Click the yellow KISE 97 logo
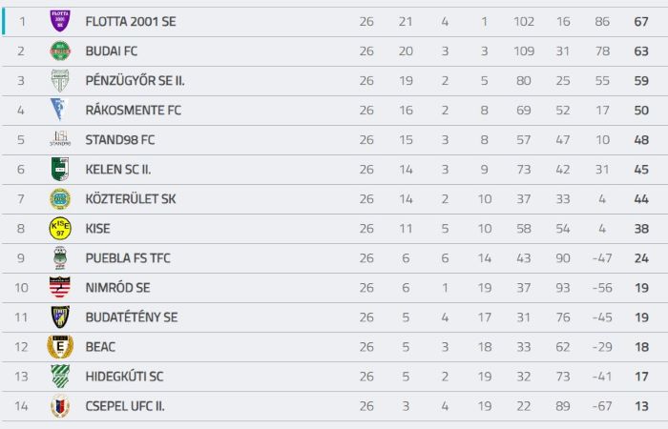Screen dimensions: 668x429 tap(60, 229)
